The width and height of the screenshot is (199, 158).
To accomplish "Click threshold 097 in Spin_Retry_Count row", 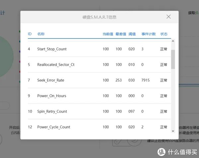I will [131, 112].
